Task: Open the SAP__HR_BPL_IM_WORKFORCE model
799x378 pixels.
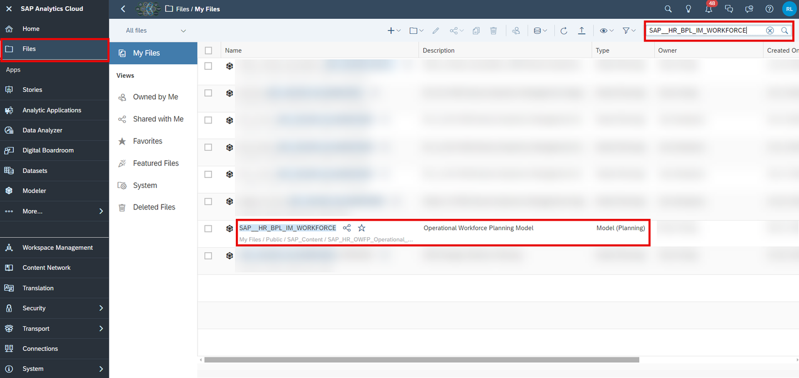Action: tap(287, 228)
